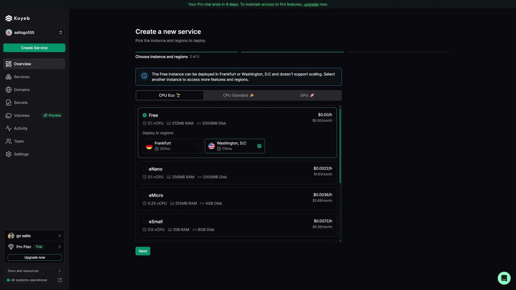Click the US flag for Washington
Image resolution: width=516 pixels, height=290 pixels.
click(212, 146)
